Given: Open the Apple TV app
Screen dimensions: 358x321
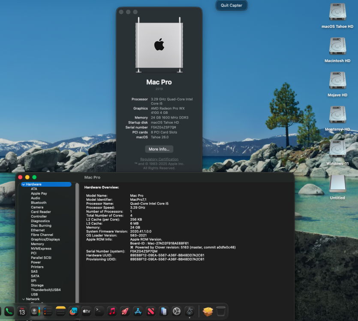Looking at the screenshot, I should [86, 311].
